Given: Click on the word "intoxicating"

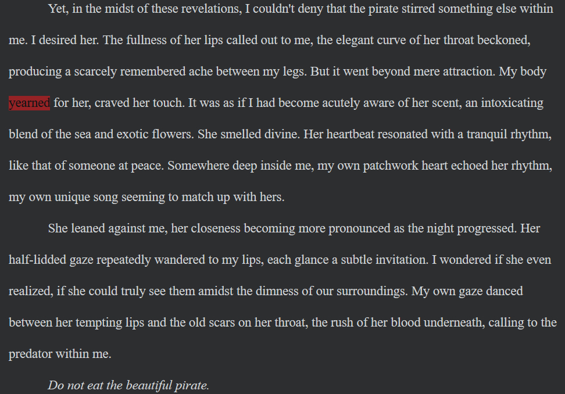Looking at the screenshot, I should (x=509, y=103).
